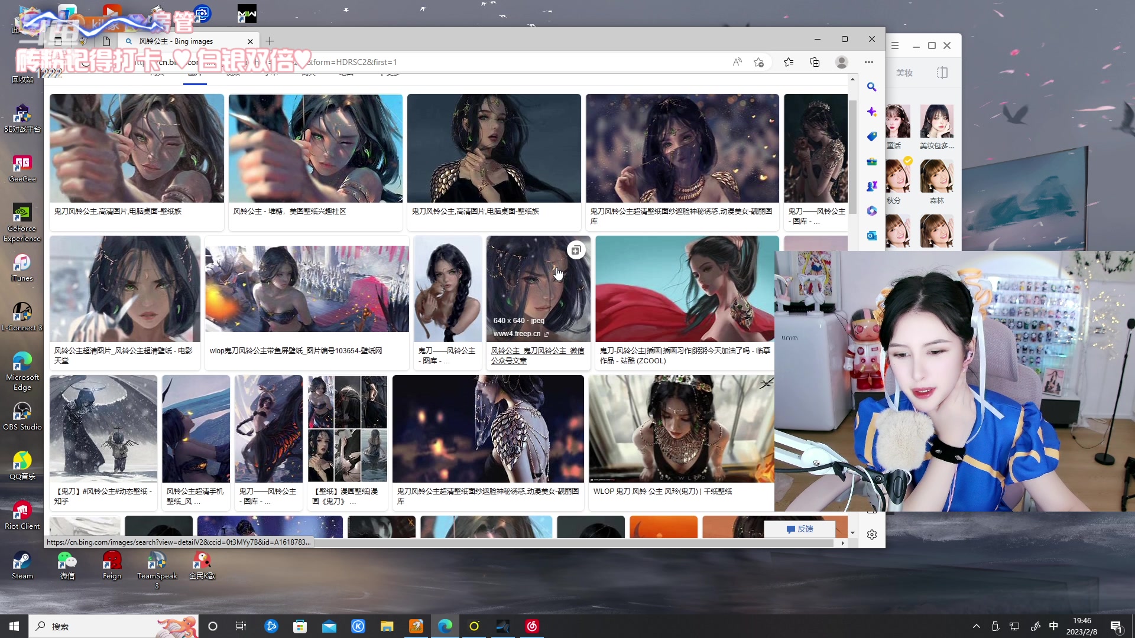Image resolution: width=1135 pixels, height=638 pixels.
Task: Click the vertical scrollbar up arrow
Action: [852, 79]
